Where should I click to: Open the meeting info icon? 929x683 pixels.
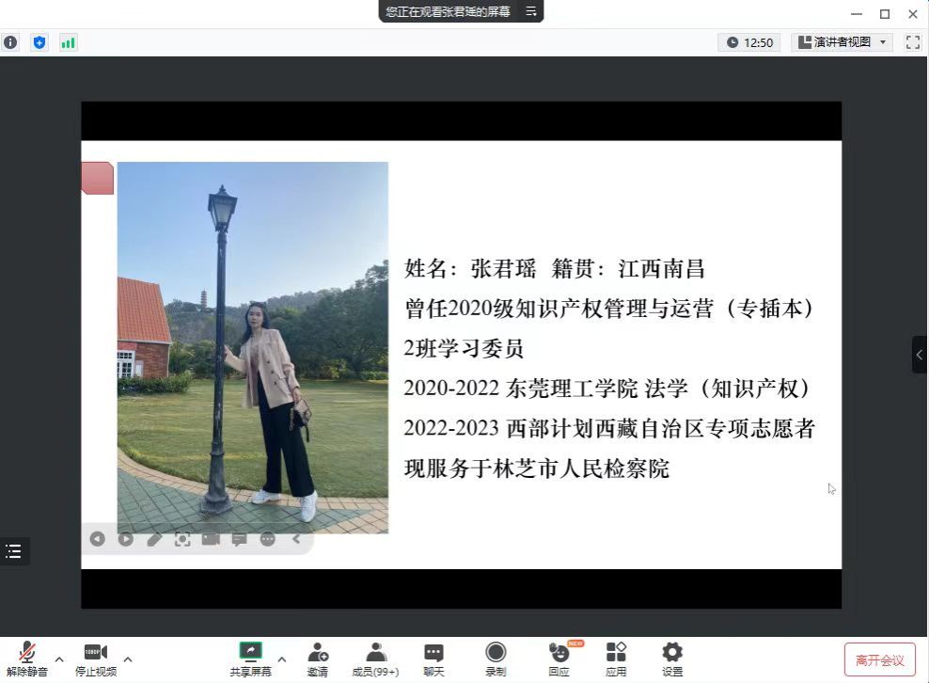pos(10,42)
